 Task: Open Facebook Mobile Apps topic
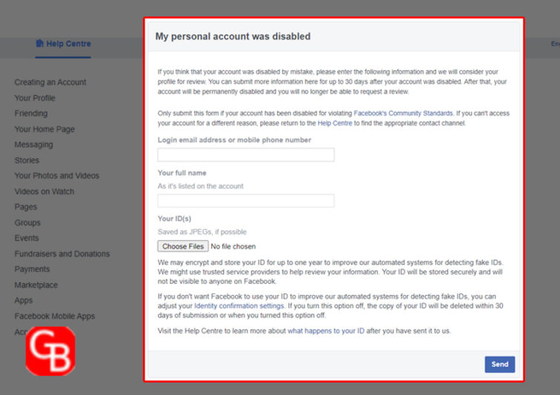pyautogui.click(x=55, y=316)
